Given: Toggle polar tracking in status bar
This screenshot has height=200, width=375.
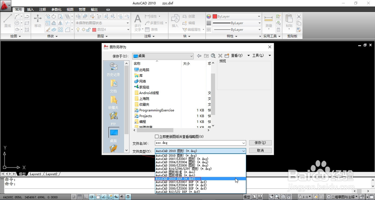Looking at the screenshot, I should tap(91, 197).
